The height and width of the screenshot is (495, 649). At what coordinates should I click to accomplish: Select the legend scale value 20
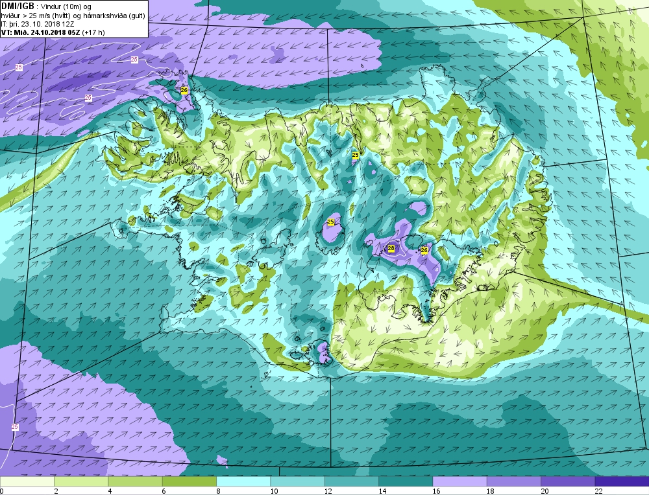(x=545, y=491)
